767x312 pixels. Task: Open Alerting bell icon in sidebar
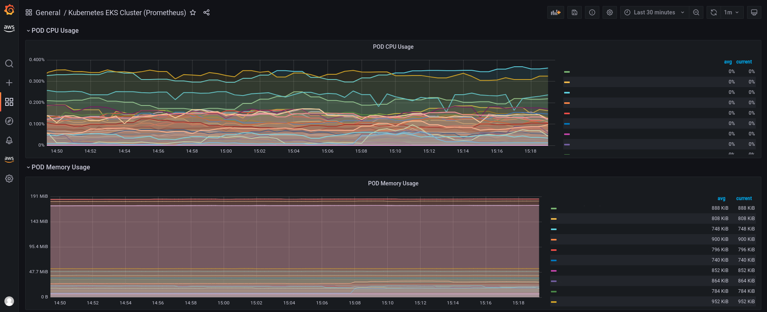(9, 140)
